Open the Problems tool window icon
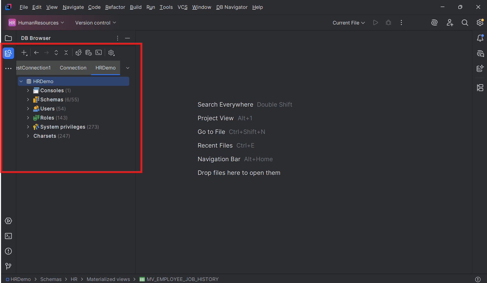 [x=8, y=251]
